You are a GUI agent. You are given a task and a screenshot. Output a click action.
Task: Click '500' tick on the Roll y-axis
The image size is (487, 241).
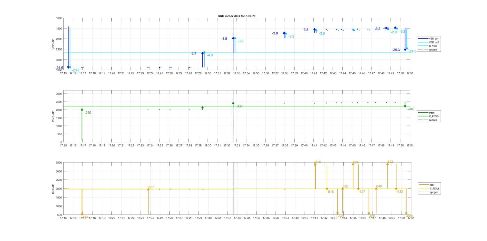[60, 215]
